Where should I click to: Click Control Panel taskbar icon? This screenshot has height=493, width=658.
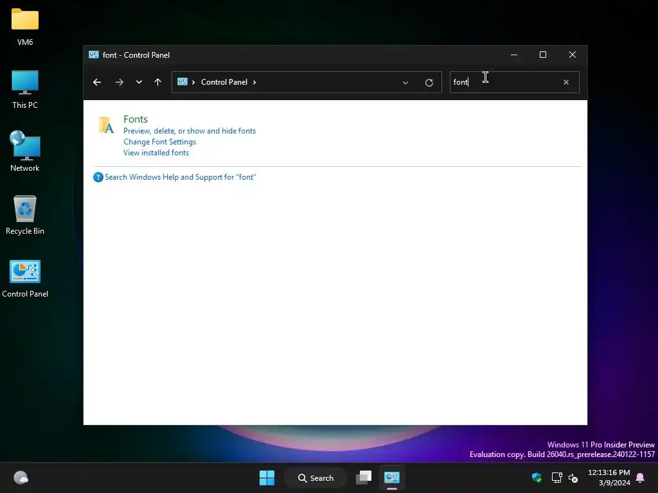pyautogui.click(x=392, y=478)
